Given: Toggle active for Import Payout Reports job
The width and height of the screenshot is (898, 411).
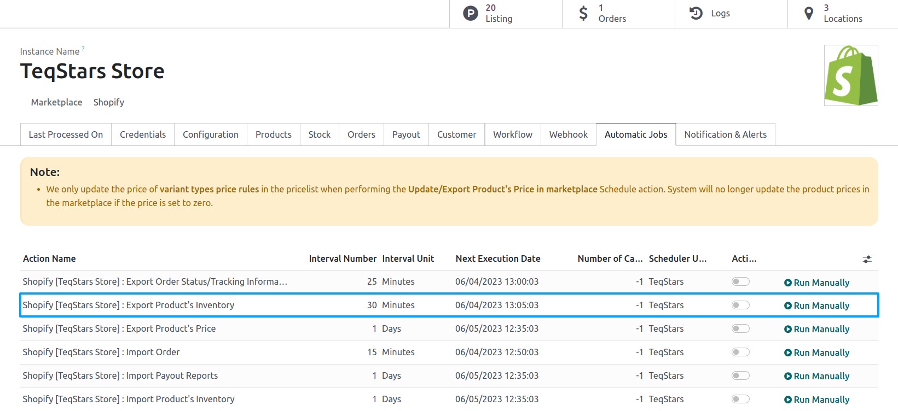Looking at the screenshot, I should click(740, 375).
